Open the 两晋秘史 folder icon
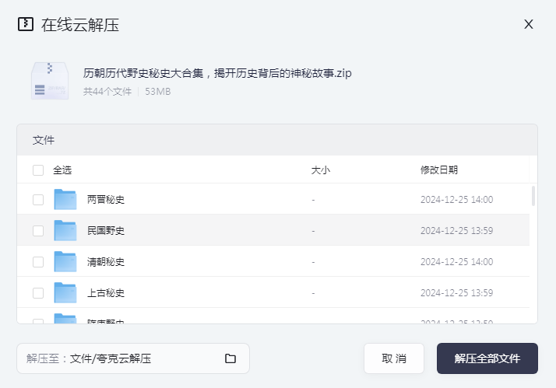The width and height of the screenshot is (556, 388). (x=65, y=200)
